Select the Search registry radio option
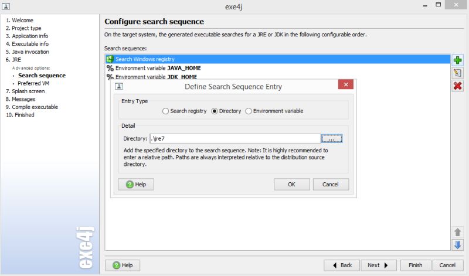 [184, 111]
